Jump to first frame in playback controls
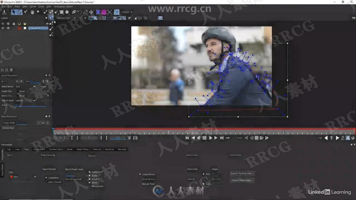Viewport: 356px width, 200px height. coord(187,138)
